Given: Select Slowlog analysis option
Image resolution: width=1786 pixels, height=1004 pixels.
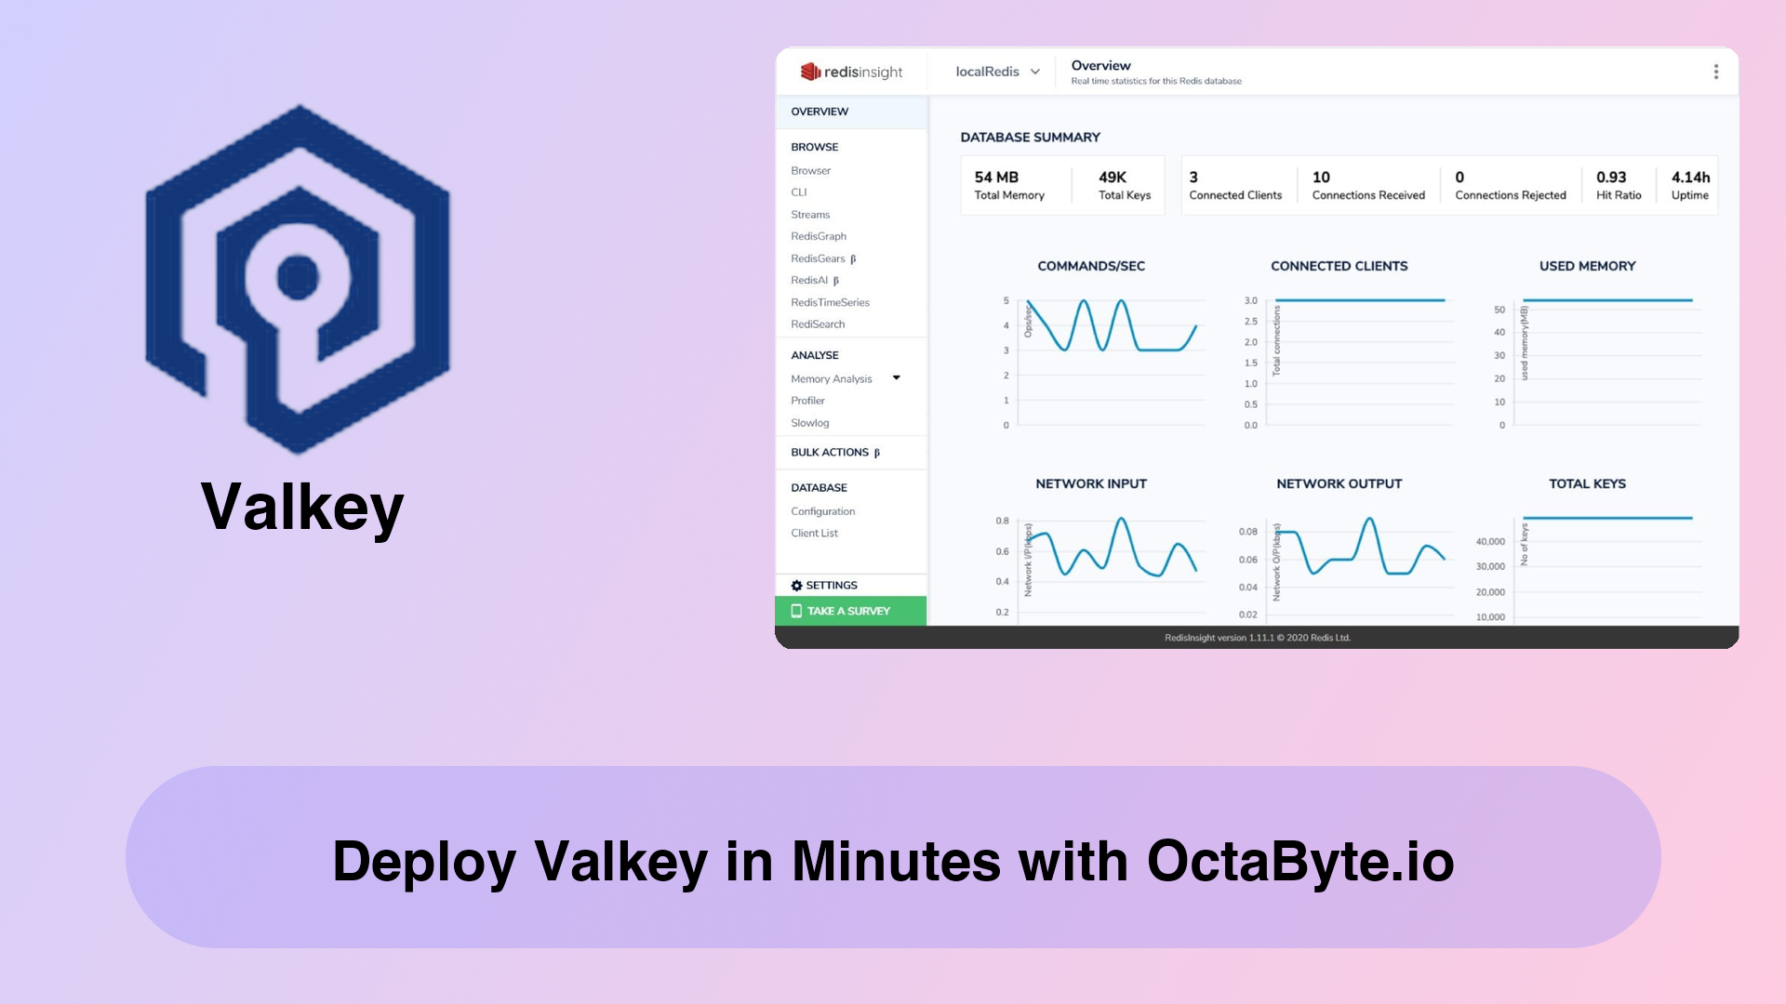Looking at the screenshot, I should pos(808,422).
